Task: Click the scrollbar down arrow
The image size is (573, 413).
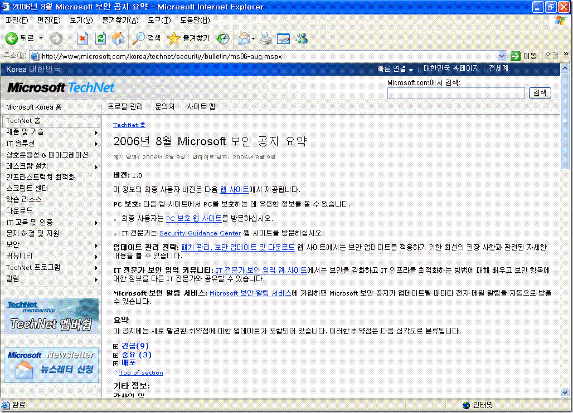Action: [x=565, y=394]
